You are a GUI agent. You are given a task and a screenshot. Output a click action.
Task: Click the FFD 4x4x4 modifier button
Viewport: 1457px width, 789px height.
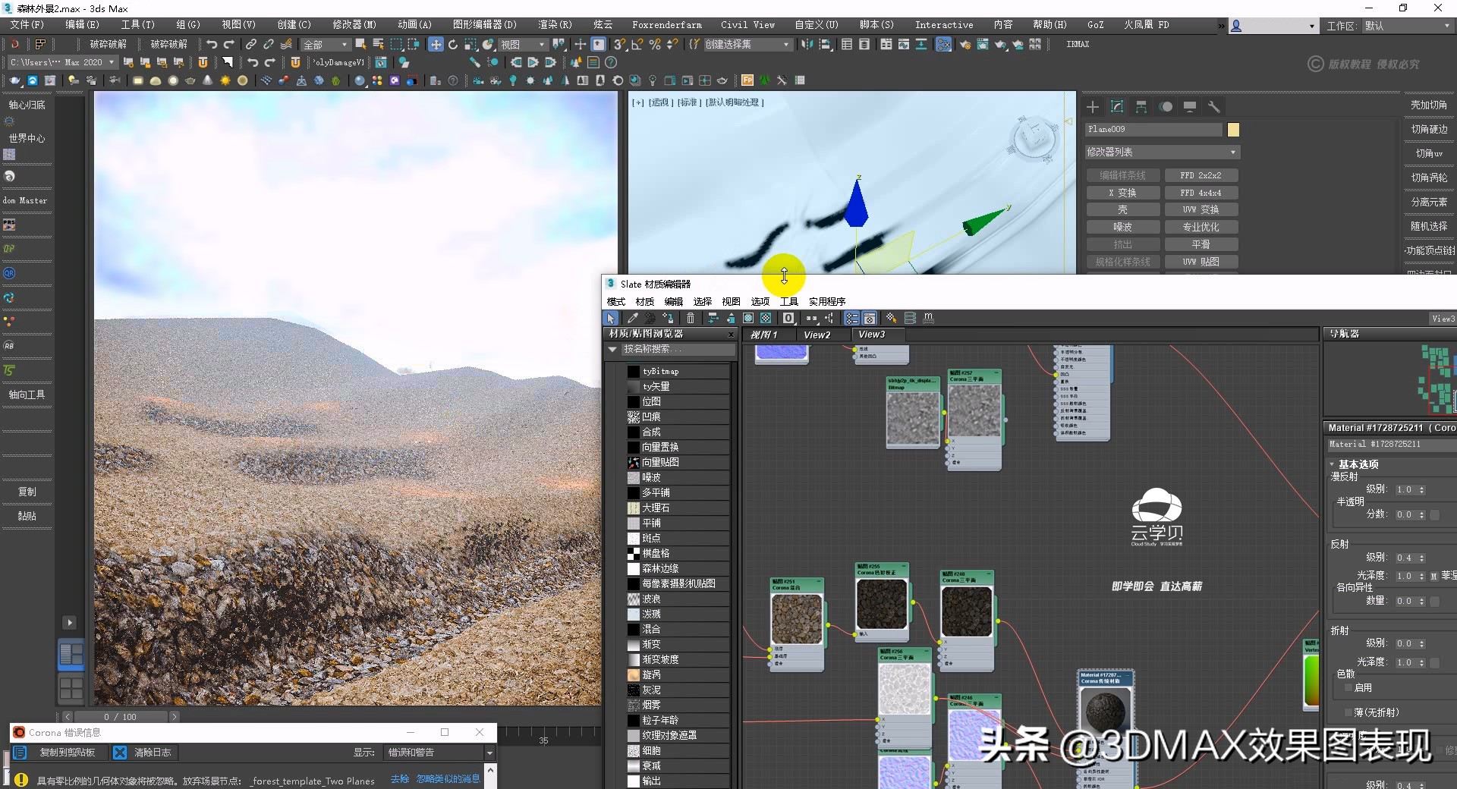coord(1201,192)
